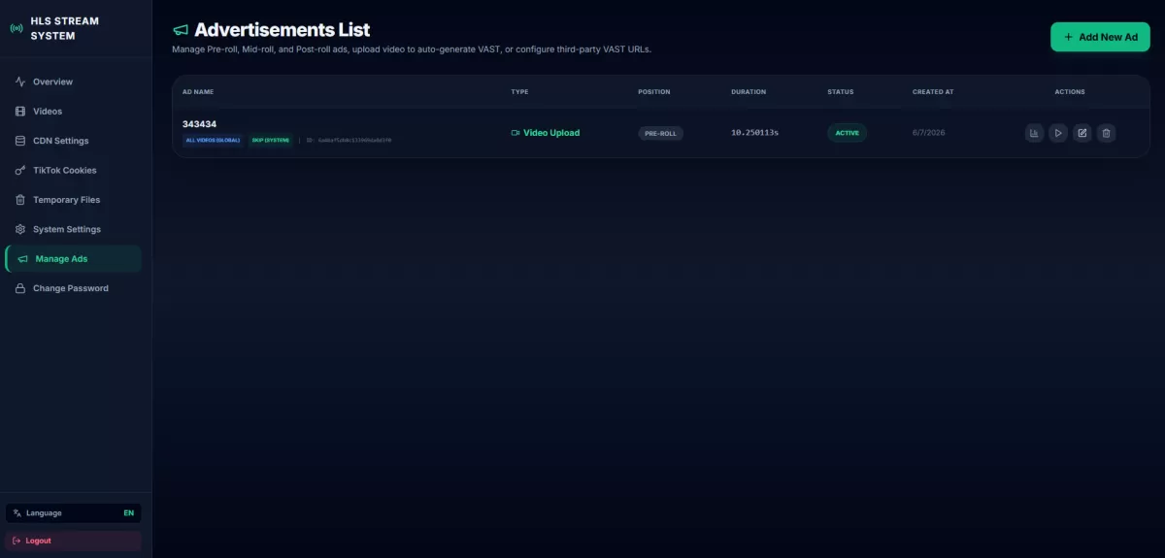
Task: Click the Videos film icon
Action: pyautogui.click(x=20, y=112)
